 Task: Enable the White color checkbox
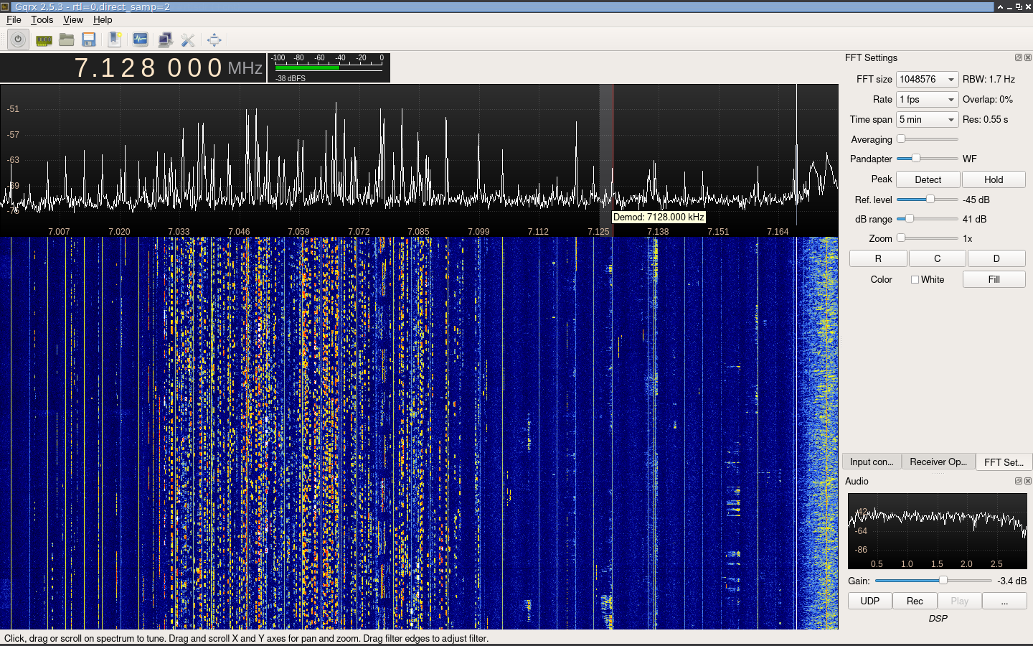pos(915,280)
